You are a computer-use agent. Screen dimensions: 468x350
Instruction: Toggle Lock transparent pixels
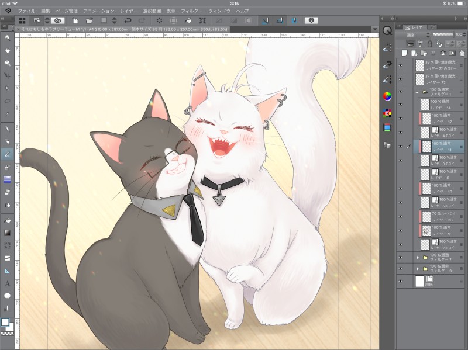(440, 44)
